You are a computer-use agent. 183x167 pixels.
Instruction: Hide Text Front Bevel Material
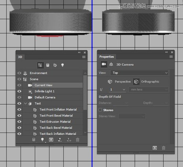pyautogui.click(x=19, y=116)
